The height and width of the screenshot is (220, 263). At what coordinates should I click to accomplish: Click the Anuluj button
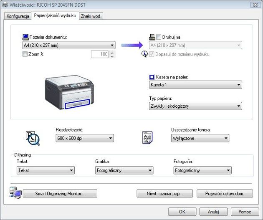pyautogui.click(x=213, y=212)
